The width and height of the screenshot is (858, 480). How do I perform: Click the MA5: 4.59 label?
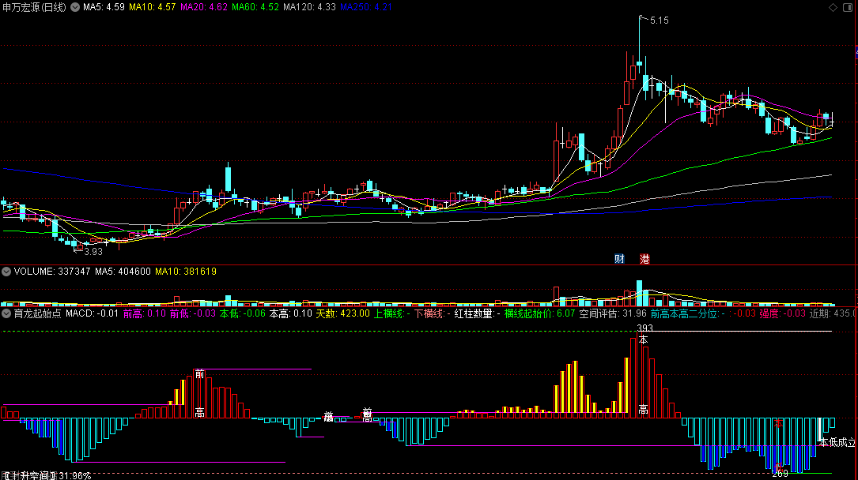[x=104, y=7]
